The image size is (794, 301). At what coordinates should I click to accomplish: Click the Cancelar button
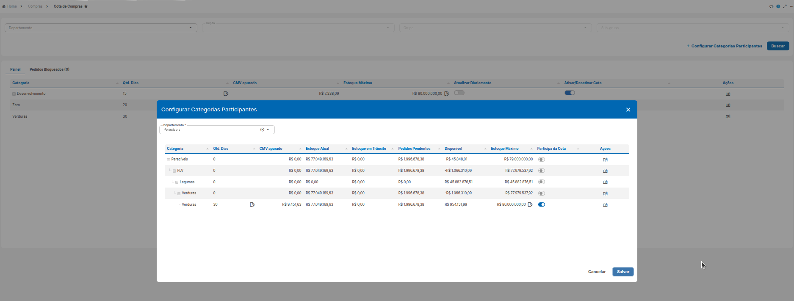click(x=597, y=272)
